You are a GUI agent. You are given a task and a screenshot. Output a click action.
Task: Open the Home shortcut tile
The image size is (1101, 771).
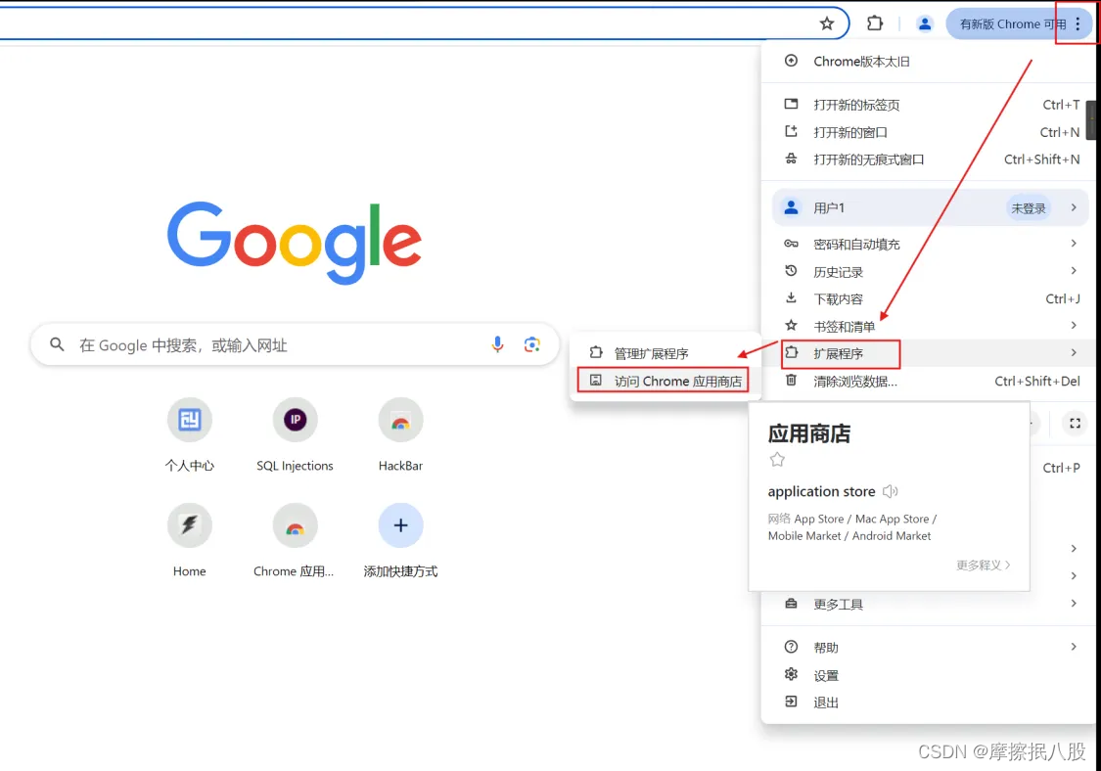[190, 541]
